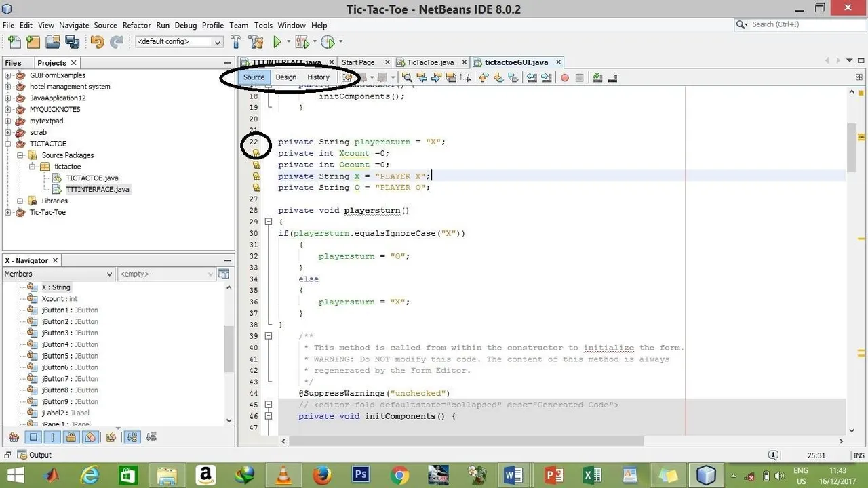868x488 pixels.
Task: Uncomment code with the Uncomment icon
Action: click(612, 77)
